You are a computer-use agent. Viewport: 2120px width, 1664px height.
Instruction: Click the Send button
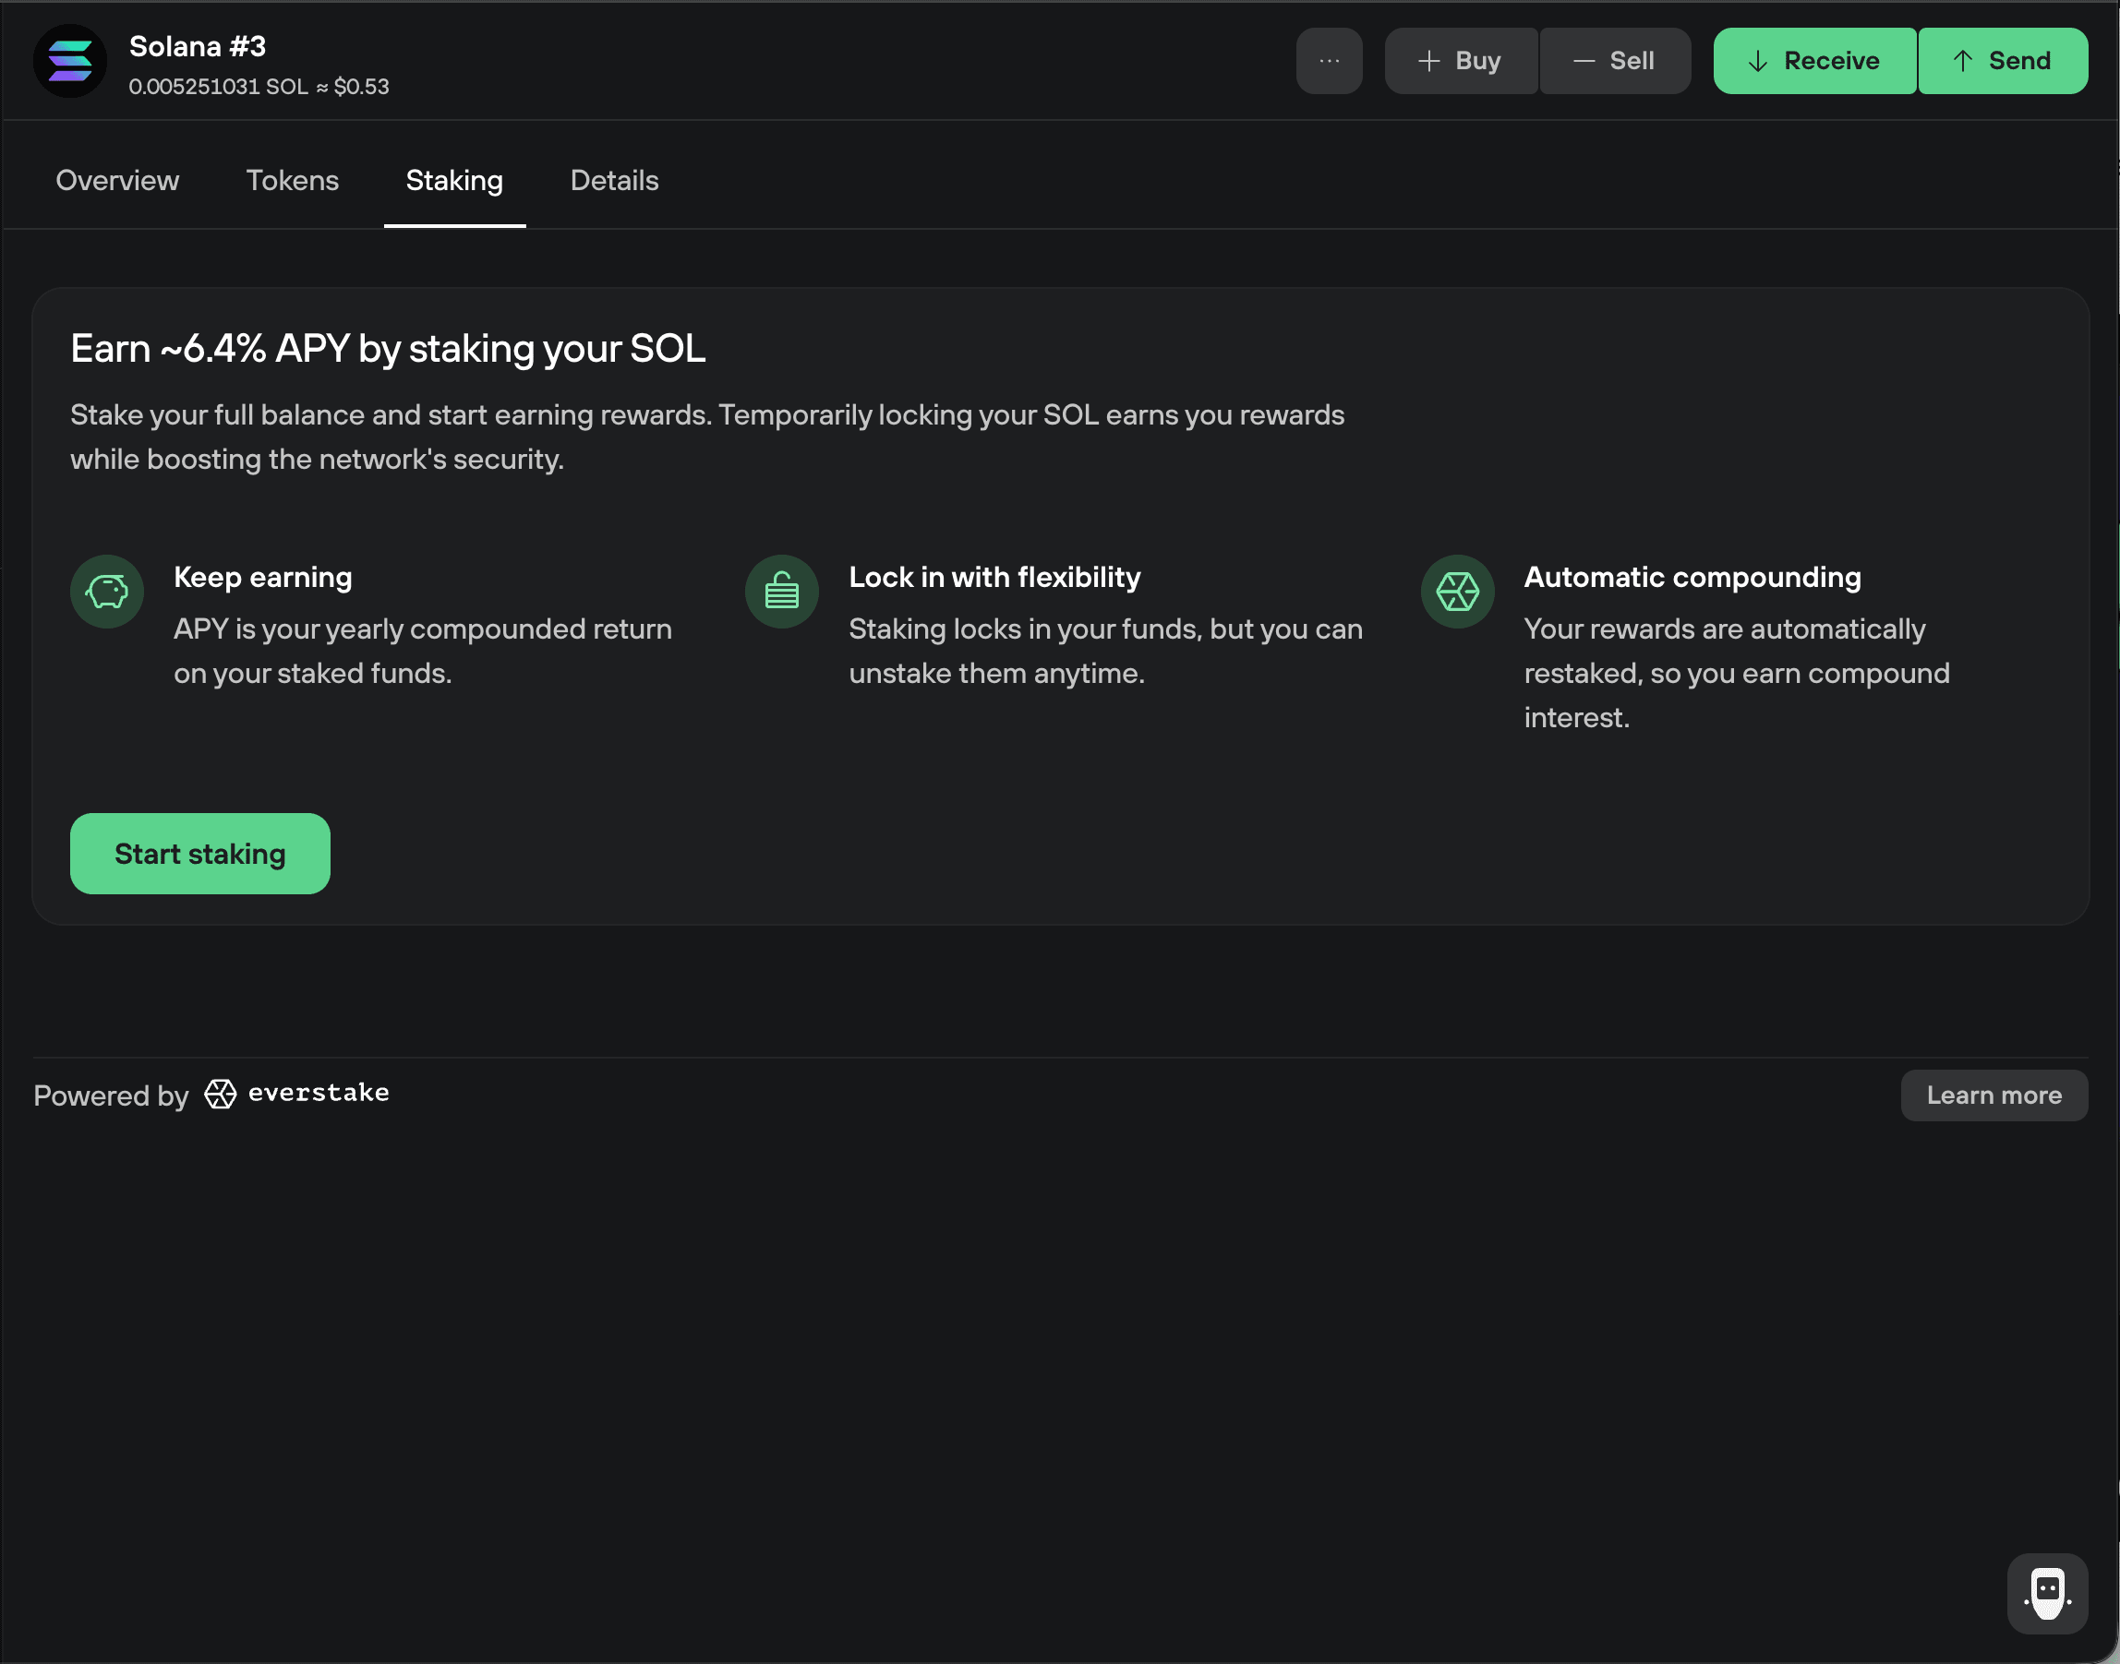point(2002,60)
